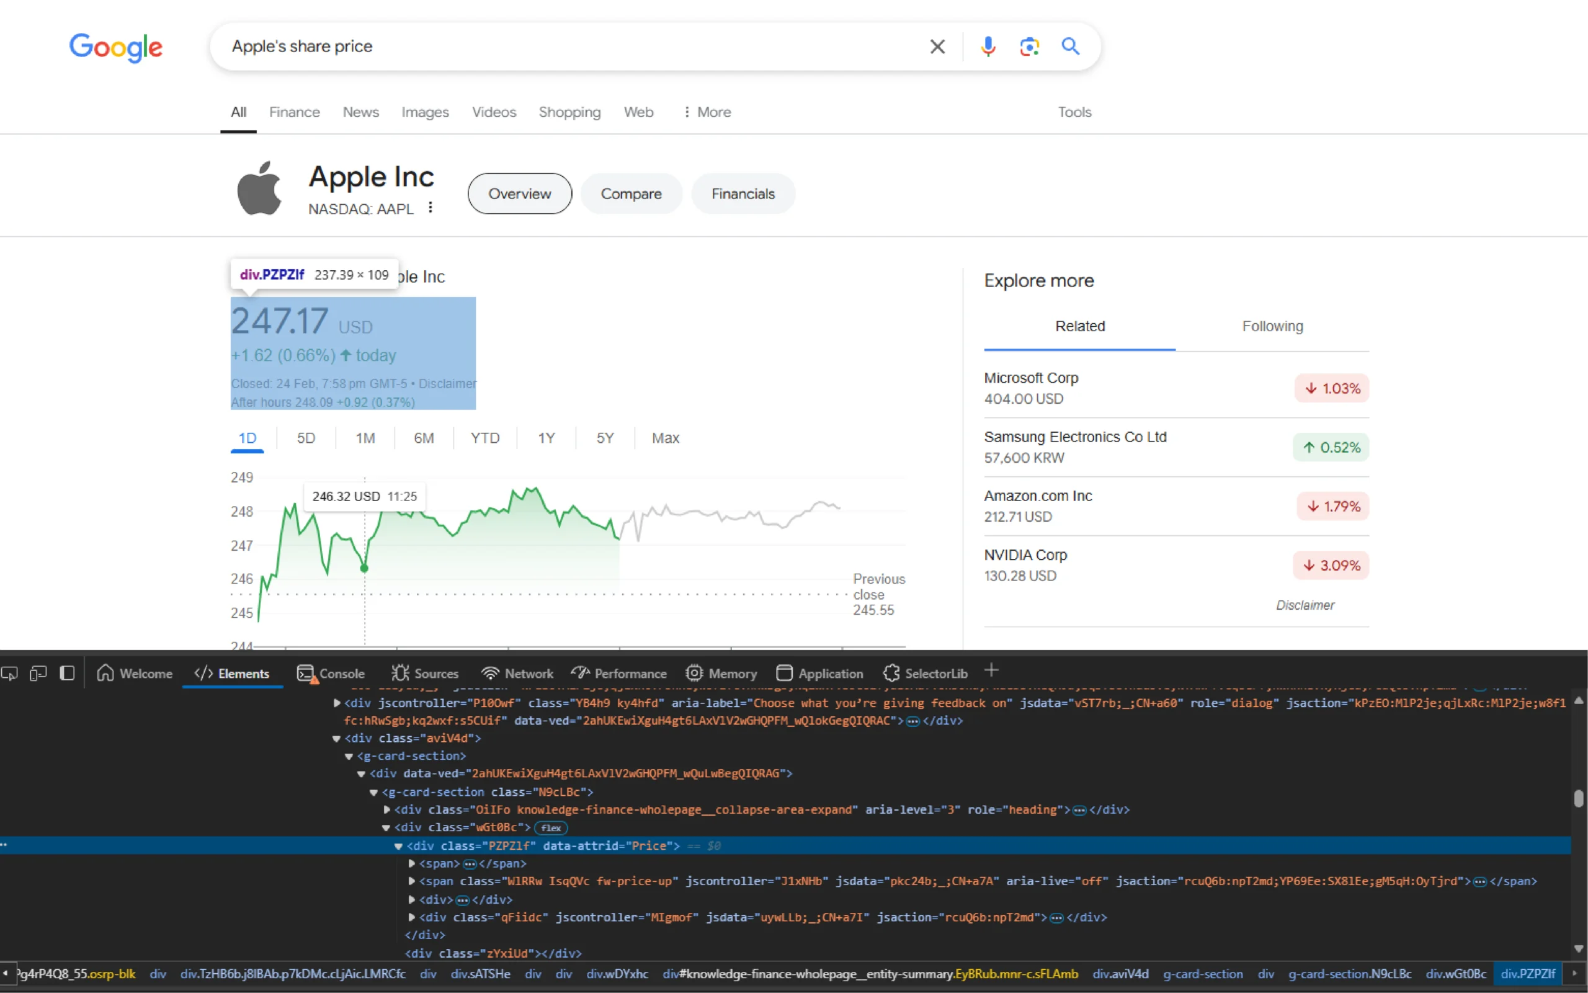Toggle the DevTools dock sidebar icon
Viewport: 1588px width, 993px height.
point(67,673)
